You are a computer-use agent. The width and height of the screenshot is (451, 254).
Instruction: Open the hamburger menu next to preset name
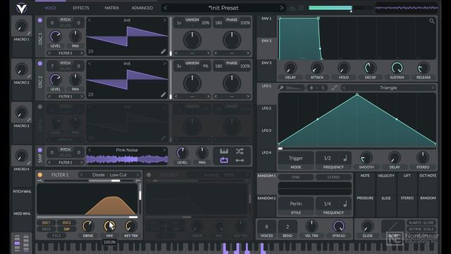pos(301,8)
